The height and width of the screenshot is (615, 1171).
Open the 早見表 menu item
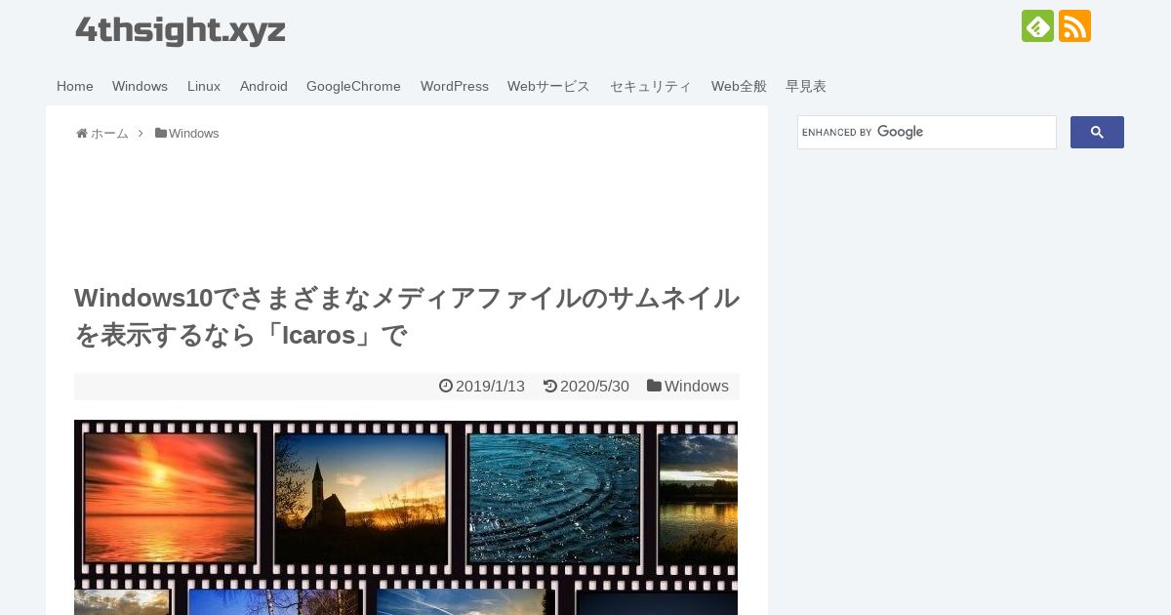(806, 86)
